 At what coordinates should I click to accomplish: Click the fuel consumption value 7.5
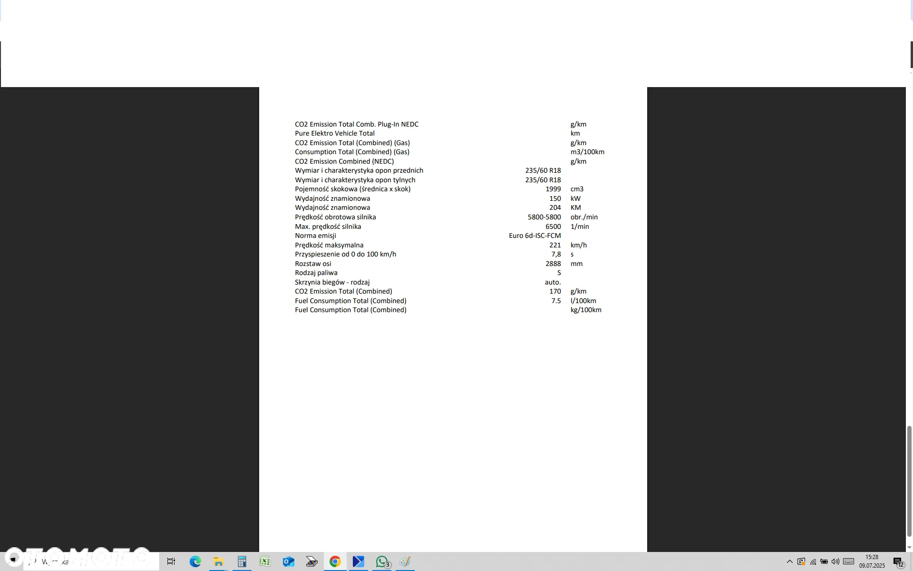coord(556,301)
